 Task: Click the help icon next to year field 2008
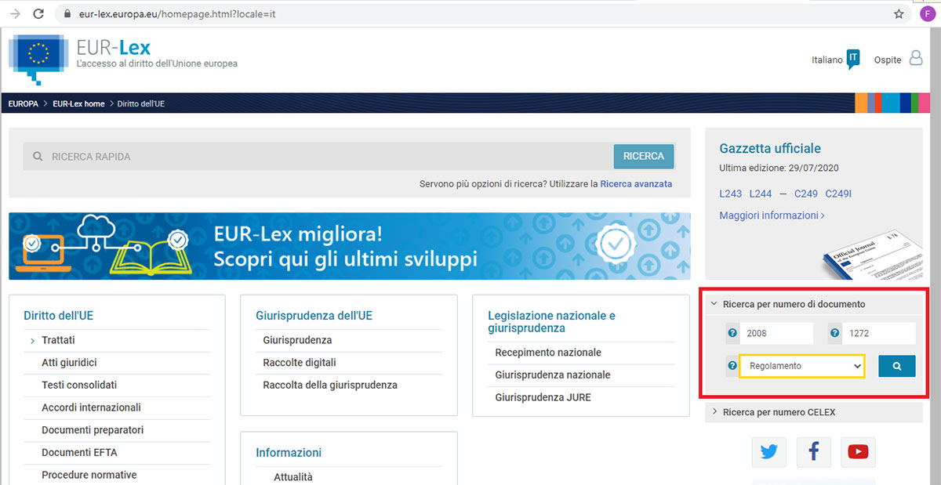(x=732, y=333)
